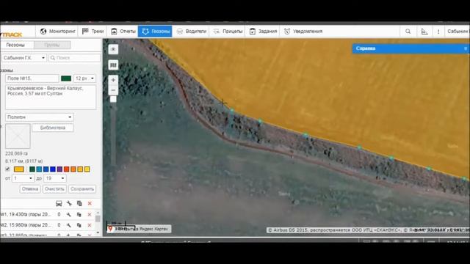Click the red delete X in list header

(x=90, y=204)
